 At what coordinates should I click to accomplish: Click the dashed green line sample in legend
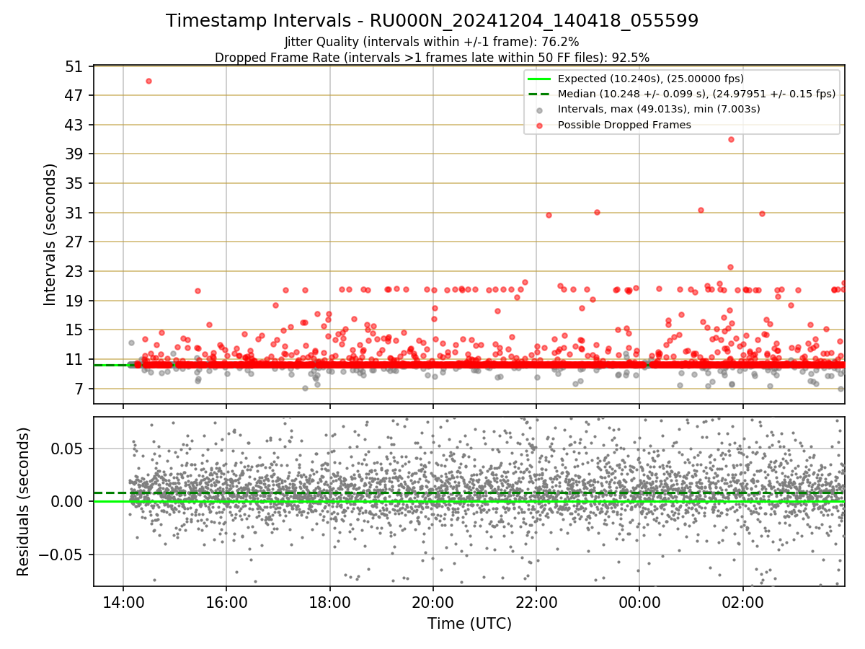click(541, 94)
